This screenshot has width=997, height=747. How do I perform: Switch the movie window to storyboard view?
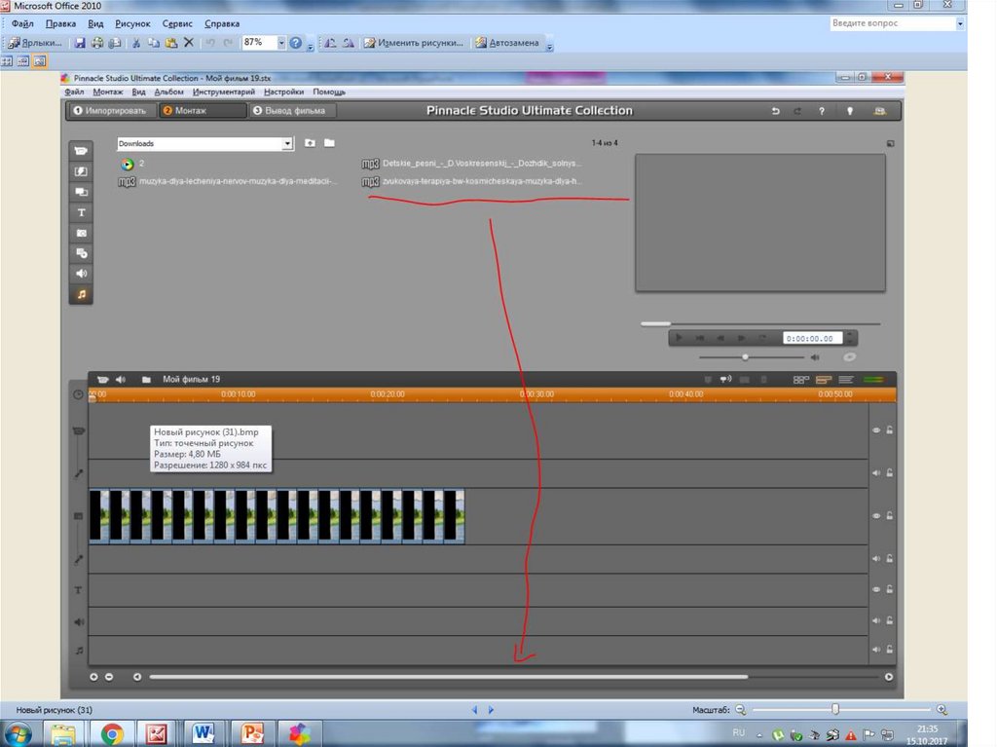coord(800,380)
